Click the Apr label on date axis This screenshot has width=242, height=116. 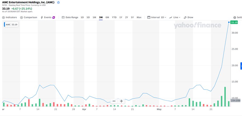point(84,109)
